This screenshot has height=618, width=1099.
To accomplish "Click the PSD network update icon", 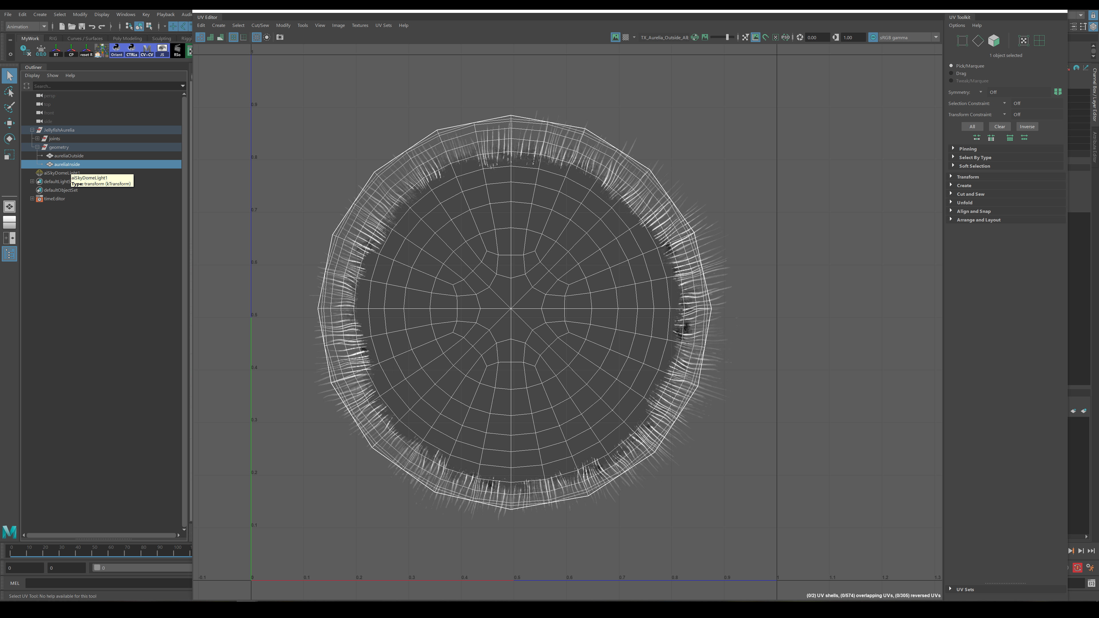I will pos(785,37).
